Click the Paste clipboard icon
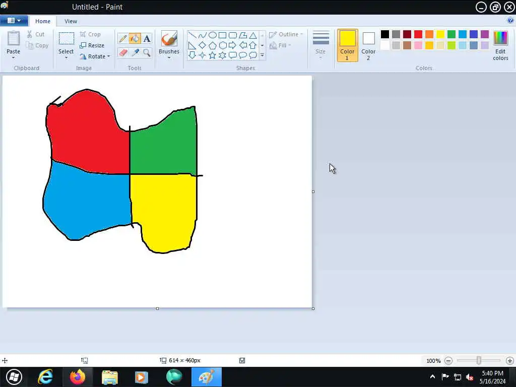The width and height of the screenshot is (516, 387). pyautogui.click(x=14, y=38)
